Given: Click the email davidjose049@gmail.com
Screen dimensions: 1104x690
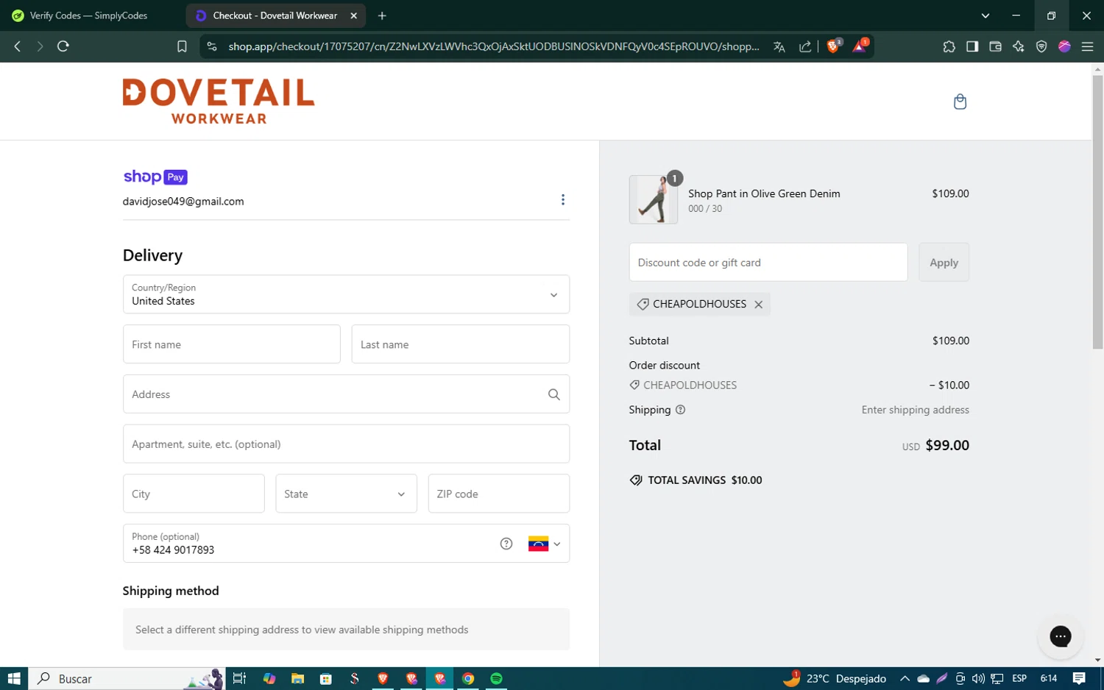Looking at the screenshot, I should (183, 202).
